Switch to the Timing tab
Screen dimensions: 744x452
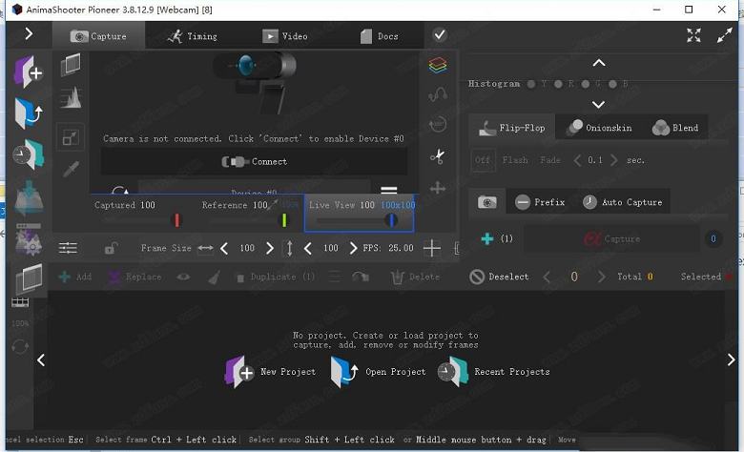click(192, 36)
